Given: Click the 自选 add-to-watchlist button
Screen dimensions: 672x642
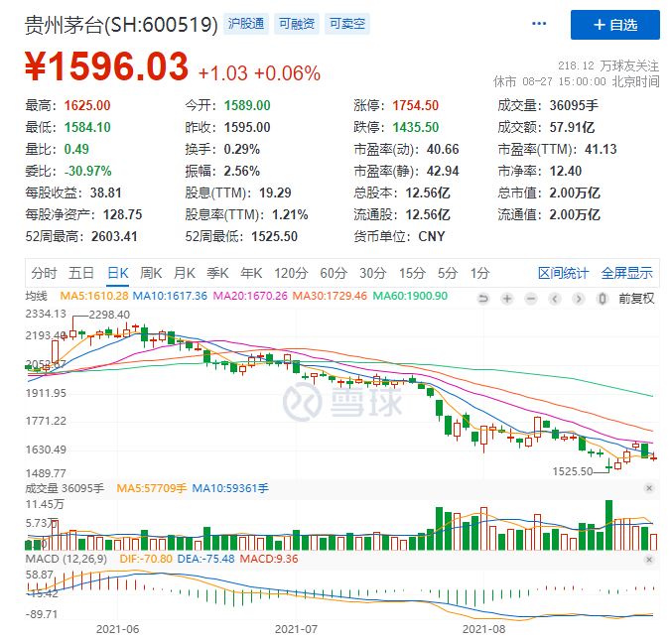Looking at the screenshot, I should [x=614, y=25].
